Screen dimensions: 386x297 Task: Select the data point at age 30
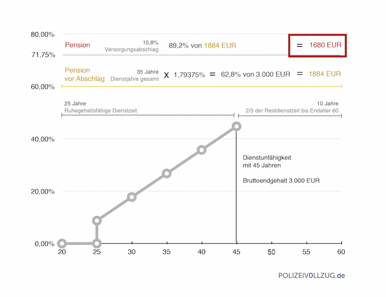pos(132,197)
